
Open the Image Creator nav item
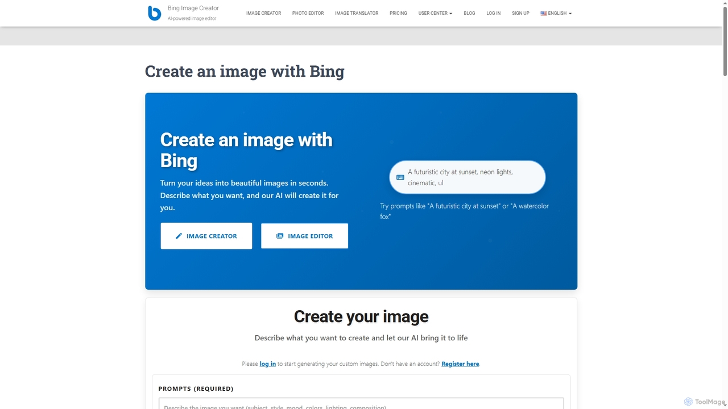click(263, 13)
